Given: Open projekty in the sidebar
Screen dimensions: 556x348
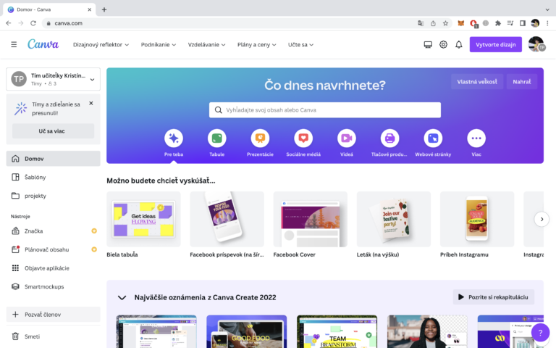Looking at the screenshot, I should [x=53, y=196].
